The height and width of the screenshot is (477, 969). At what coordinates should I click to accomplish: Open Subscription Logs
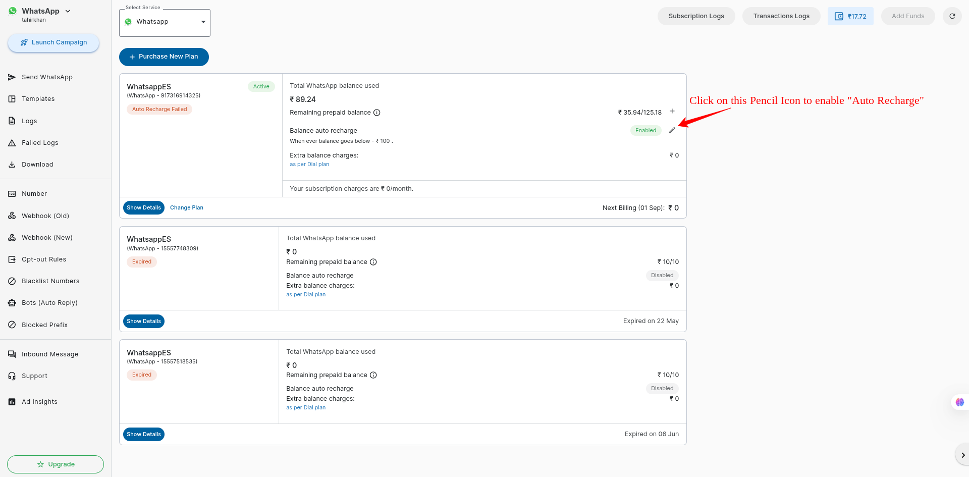pos(696,16)
